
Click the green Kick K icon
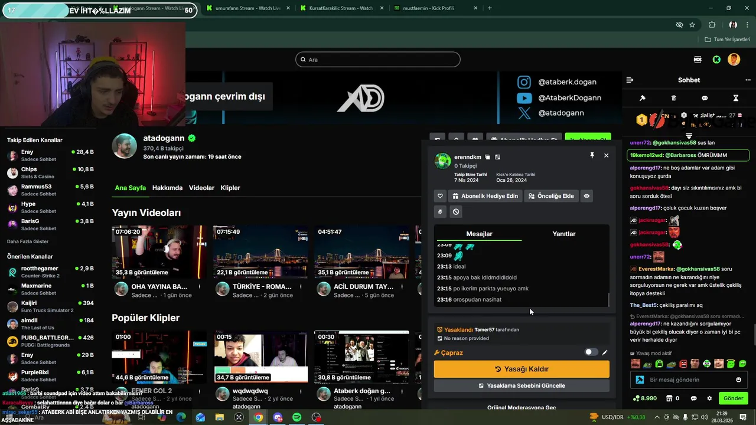tap(716, 60)
